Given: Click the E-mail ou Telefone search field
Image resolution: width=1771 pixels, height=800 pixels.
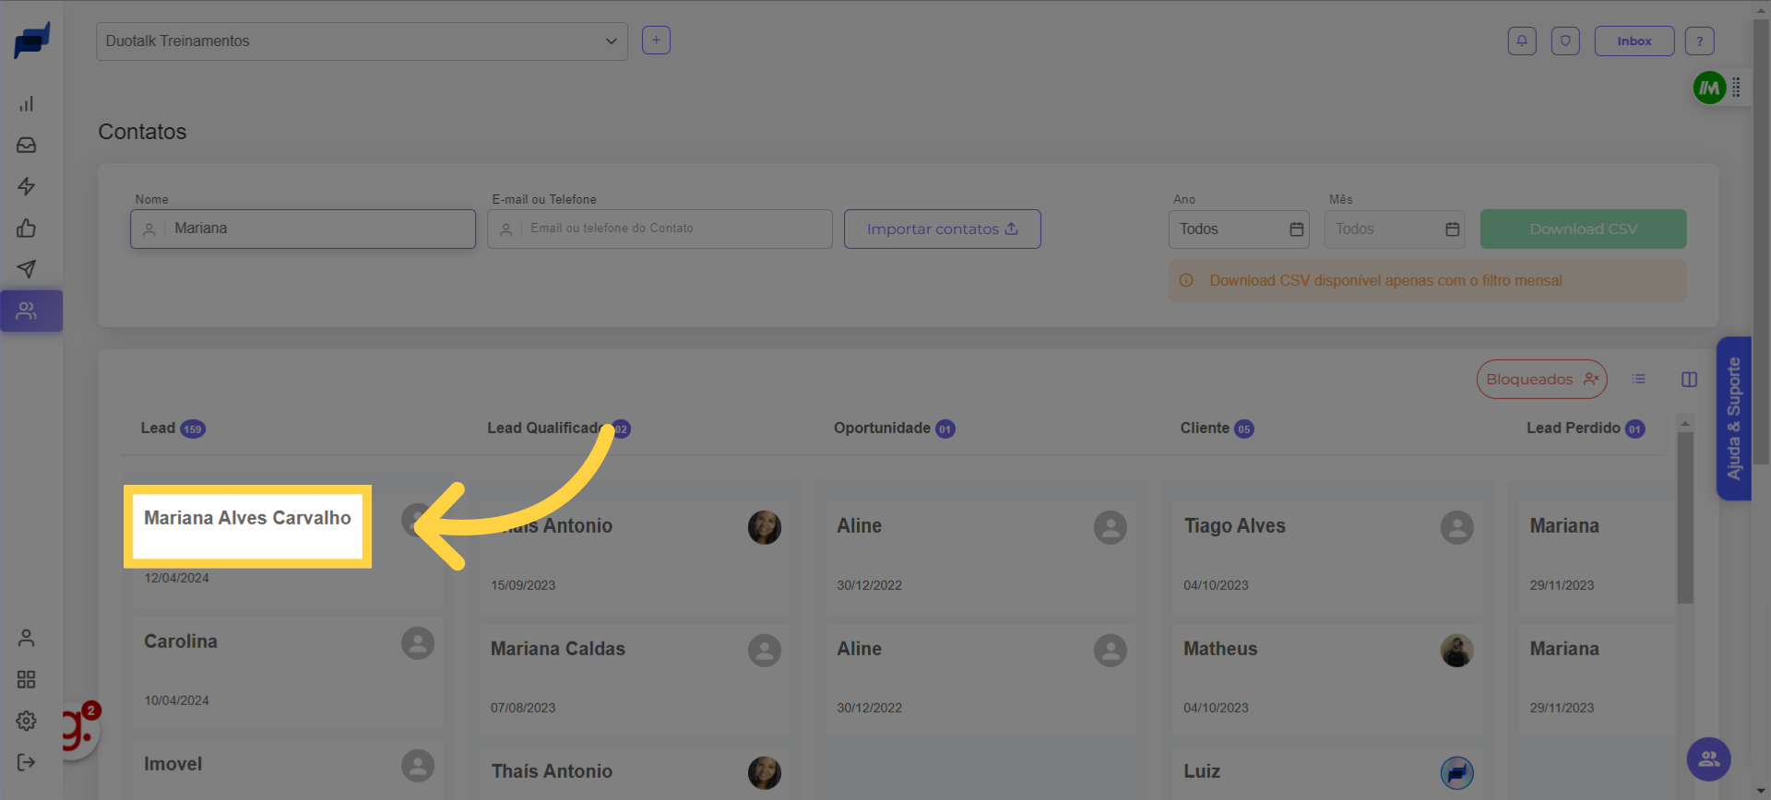Looking at the screenshot, I should (673, 229).
